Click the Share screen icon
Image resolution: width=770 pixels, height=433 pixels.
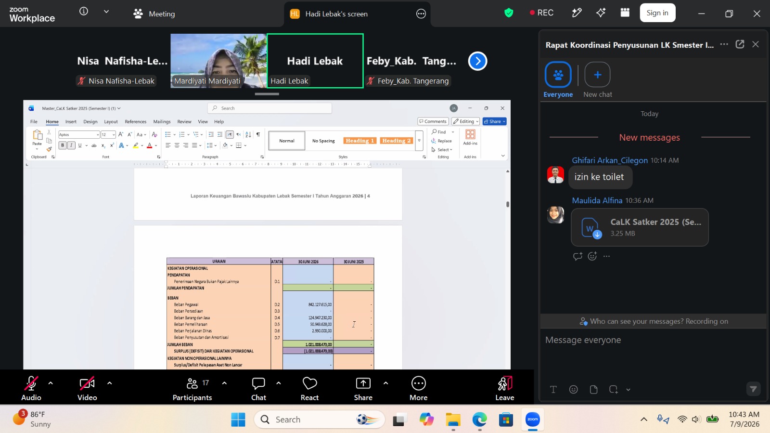[363, 388]
